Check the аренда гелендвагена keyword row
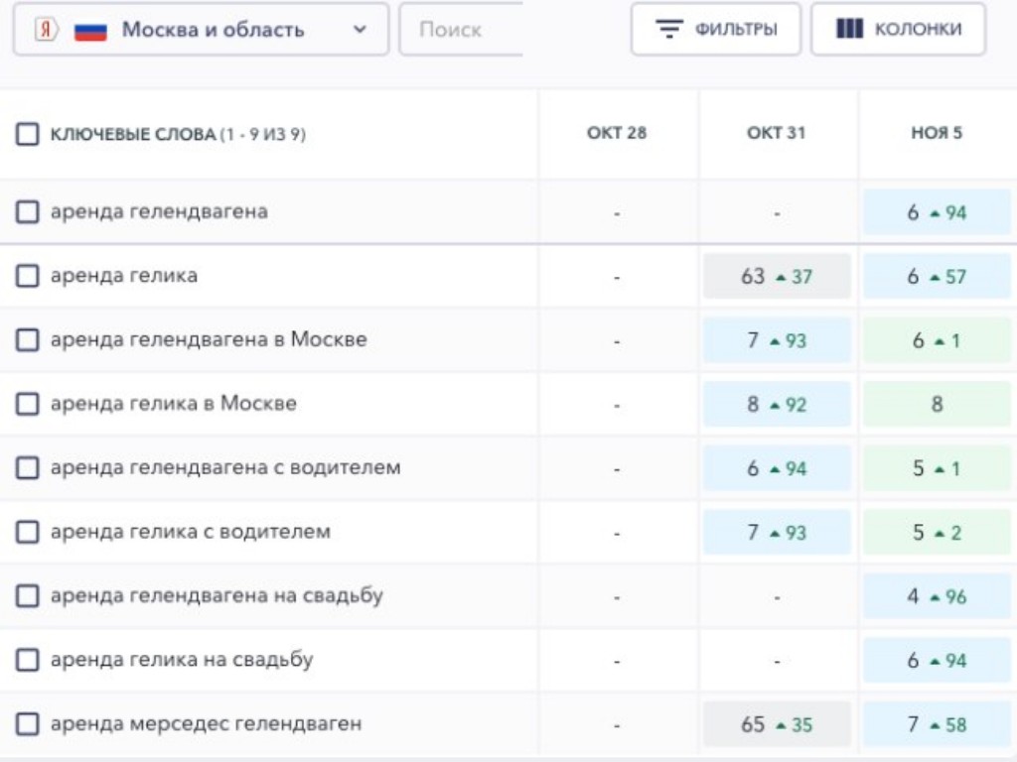The height and width of the screenshot is (762, 1017). point(28,212)
